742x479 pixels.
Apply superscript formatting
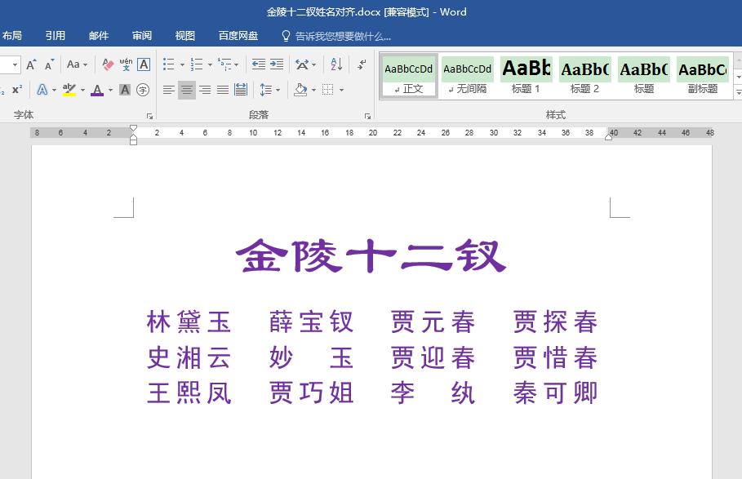coord(16,89)
